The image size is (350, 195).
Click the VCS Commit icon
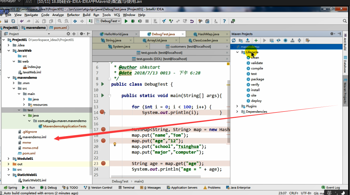171,21
